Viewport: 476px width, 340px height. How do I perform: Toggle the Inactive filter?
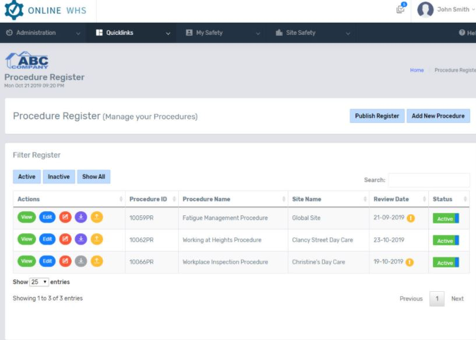pyautogui.click(x=58, y=176)
